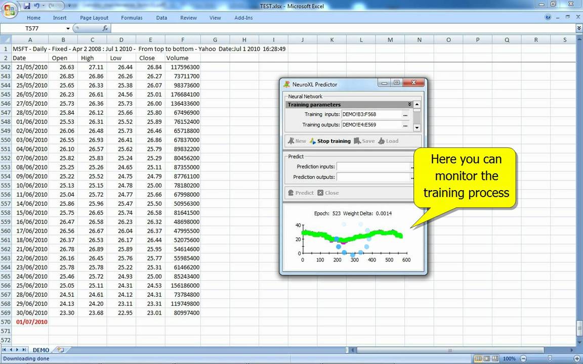Click the Select All corner of the sheet
583x364 pixels.
pyautogui.click(x=6, y=39)
